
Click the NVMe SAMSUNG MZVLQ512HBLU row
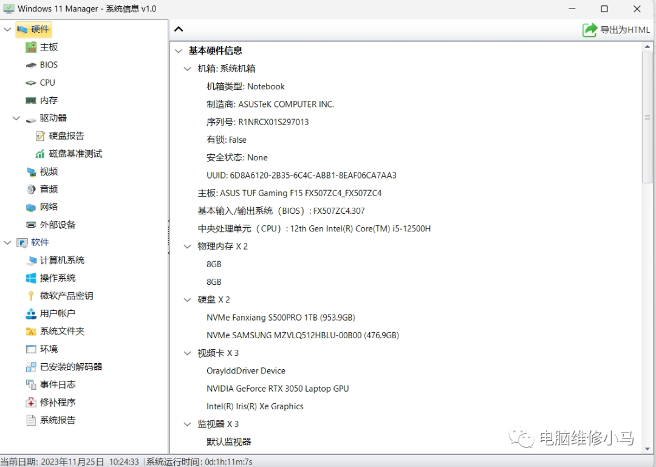(x=303, y=336)
